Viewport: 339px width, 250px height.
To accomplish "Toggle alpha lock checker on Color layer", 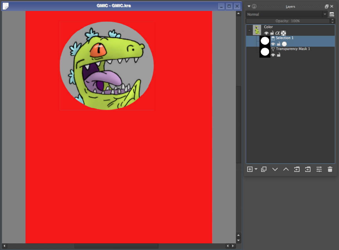I will pos(283,33).
